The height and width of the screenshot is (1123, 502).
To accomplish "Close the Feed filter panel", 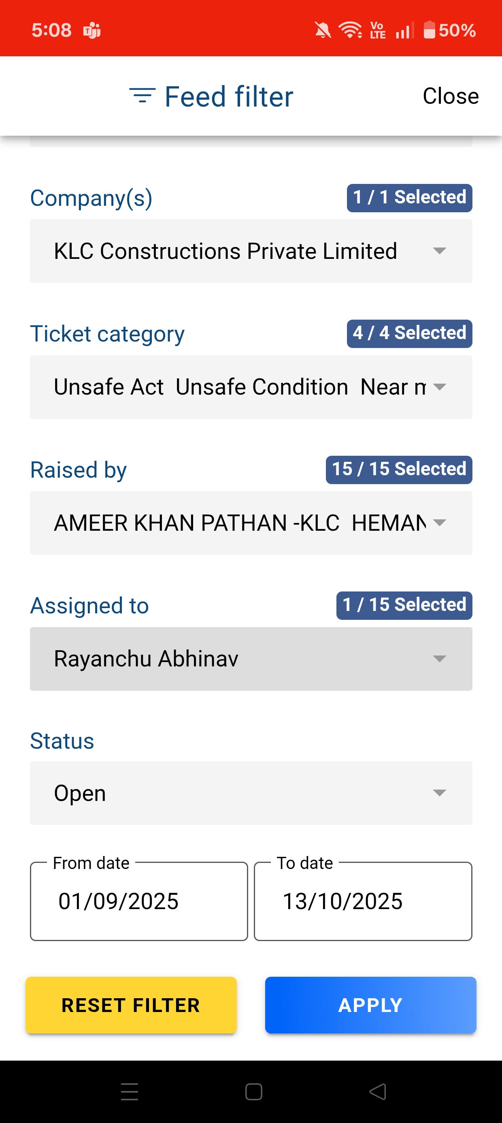I will [450, 96].
